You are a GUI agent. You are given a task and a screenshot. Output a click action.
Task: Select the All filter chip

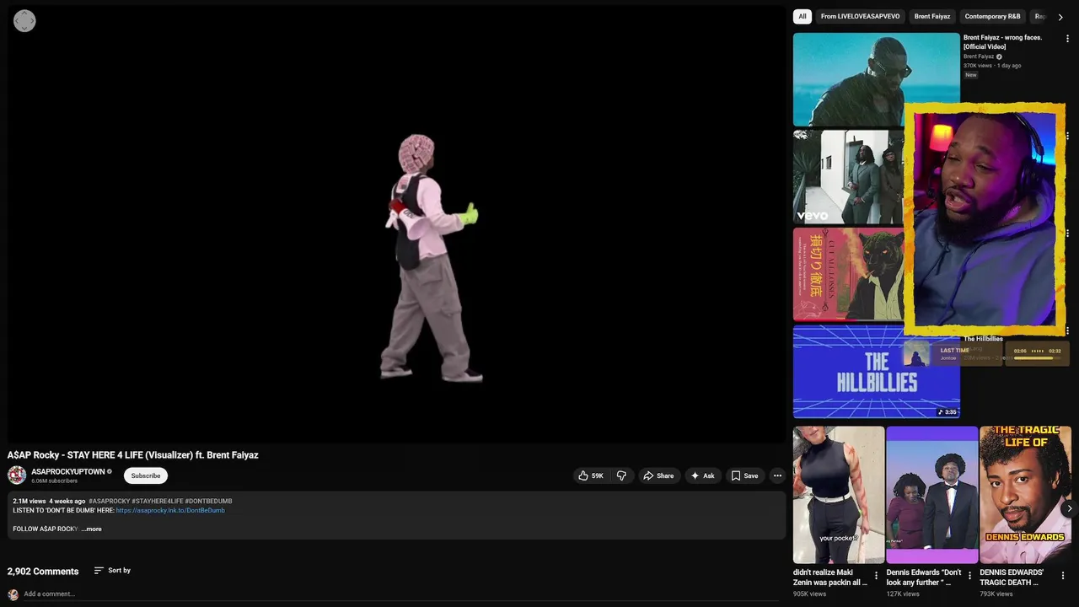(x=803, y=16)
